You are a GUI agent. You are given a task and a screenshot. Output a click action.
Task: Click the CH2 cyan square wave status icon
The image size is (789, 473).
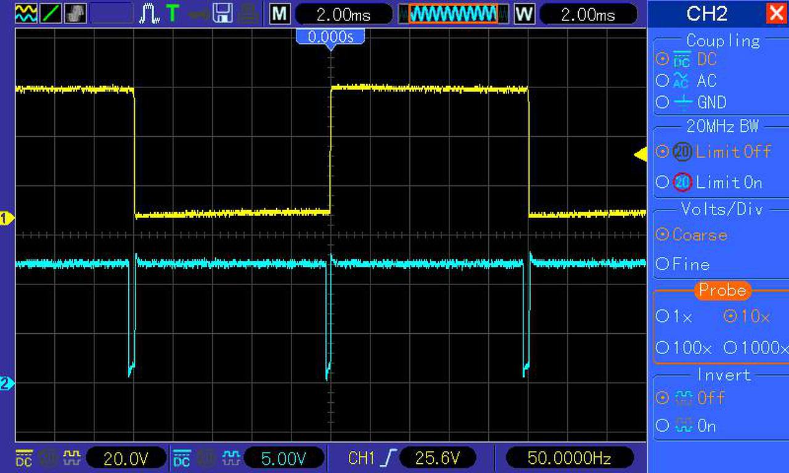coord(231,458)
